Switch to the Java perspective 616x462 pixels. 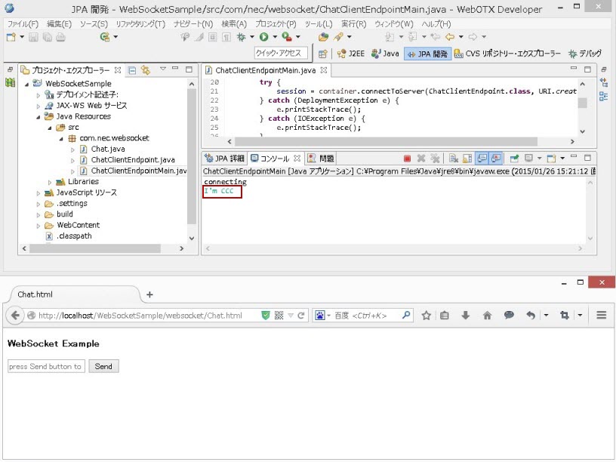(385, 54)
